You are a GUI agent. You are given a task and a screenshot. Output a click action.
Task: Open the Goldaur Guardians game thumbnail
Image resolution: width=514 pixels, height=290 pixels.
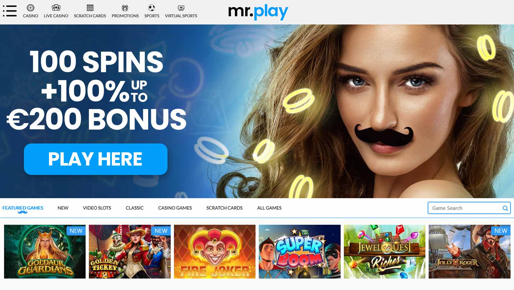click(45, 252)
